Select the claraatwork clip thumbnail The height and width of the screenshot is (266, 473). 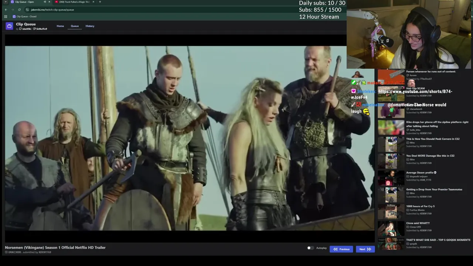[x=391, y=111]
